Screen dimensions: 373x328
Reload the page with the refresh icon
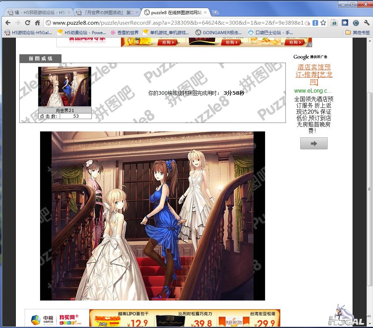coord(27,23)
